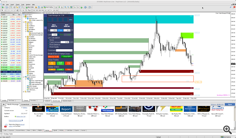Open the Strategy Tester toolbar icon

[x=23, y=7]
